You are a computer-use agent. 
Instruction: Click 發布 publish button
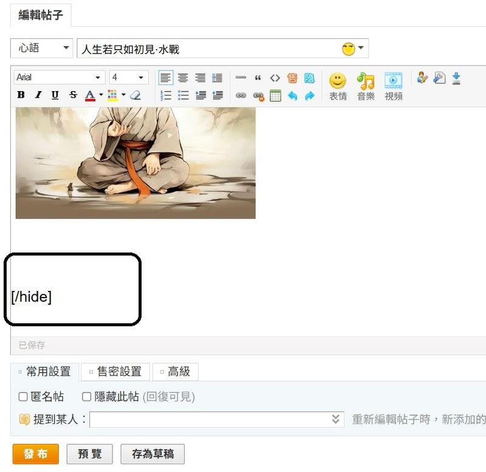tap(36, 454)
